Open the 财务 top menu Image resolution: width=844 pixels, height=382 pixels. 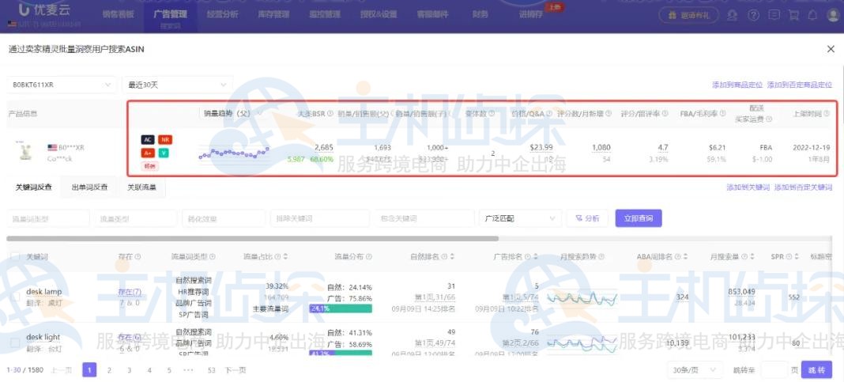pos(480,14)
